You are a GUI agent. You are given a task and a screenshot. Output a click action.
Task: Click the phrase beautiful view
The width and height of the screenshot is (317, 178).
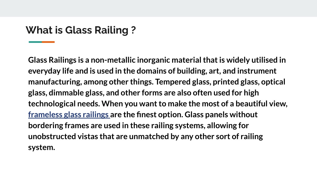(261, 104)
